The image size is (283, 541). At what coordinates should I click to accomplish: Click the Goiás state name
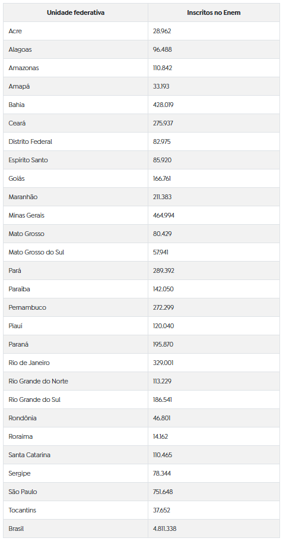point(17,179)
